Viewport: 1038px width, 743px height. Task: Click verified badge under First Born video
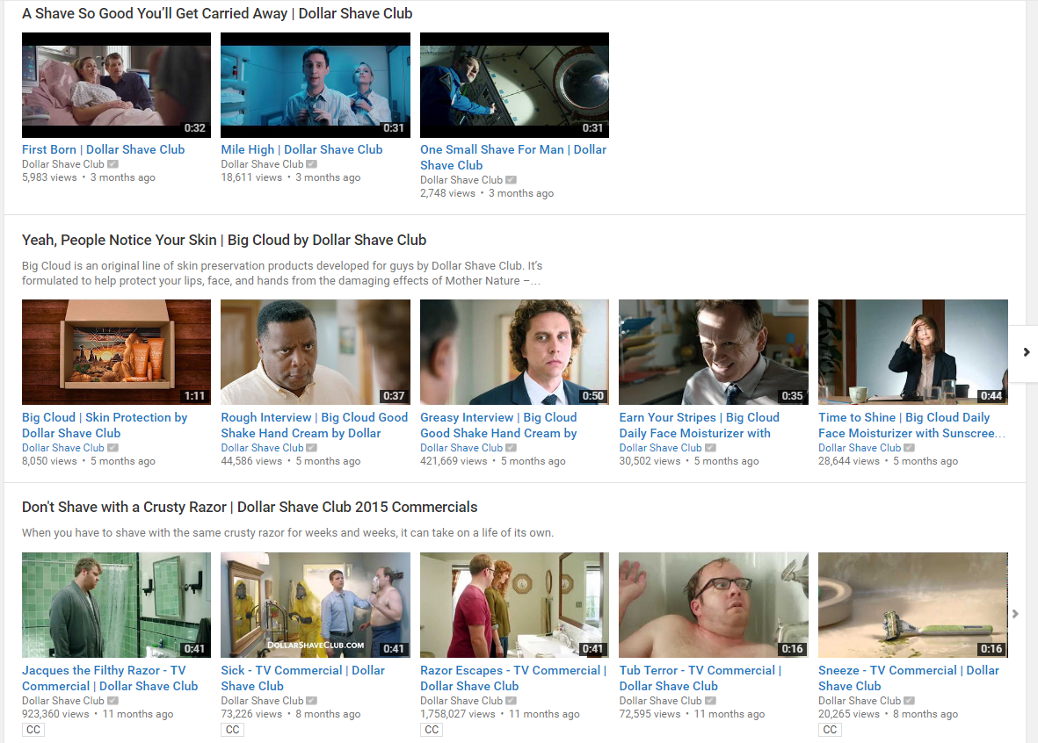(113, 164)
